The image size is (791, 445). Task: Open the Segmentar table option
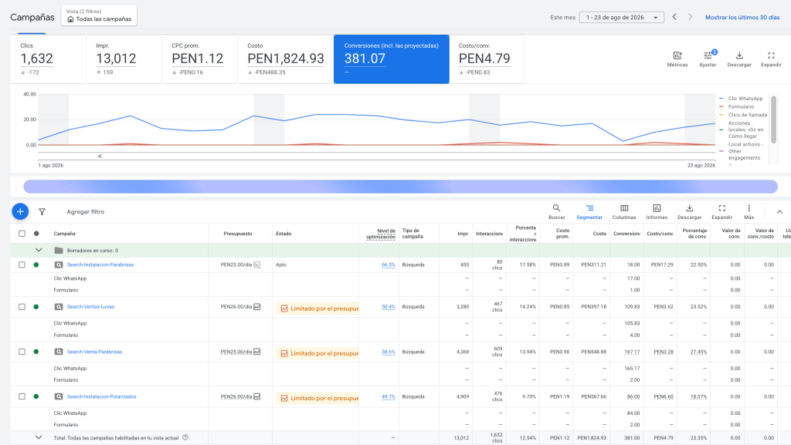(x=589, y=212)
